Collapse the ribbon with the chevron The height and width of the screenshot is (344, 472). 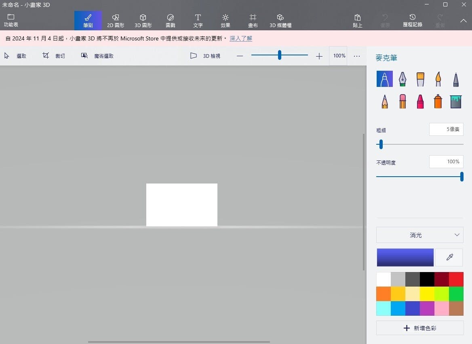pos(464,21)
